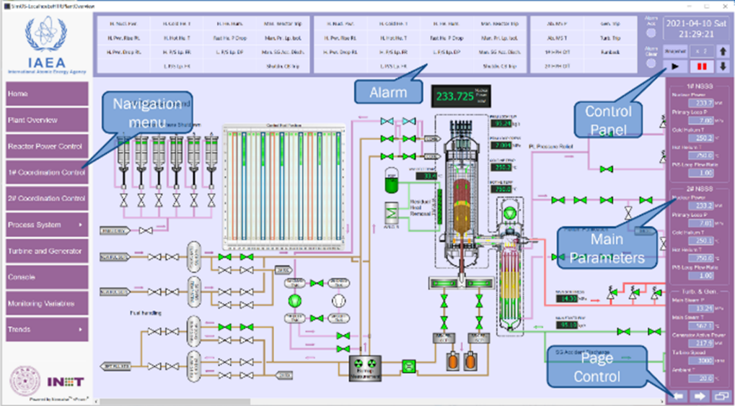
Task: Open Turbine and Generator page
Action: [x=47, y=251]
